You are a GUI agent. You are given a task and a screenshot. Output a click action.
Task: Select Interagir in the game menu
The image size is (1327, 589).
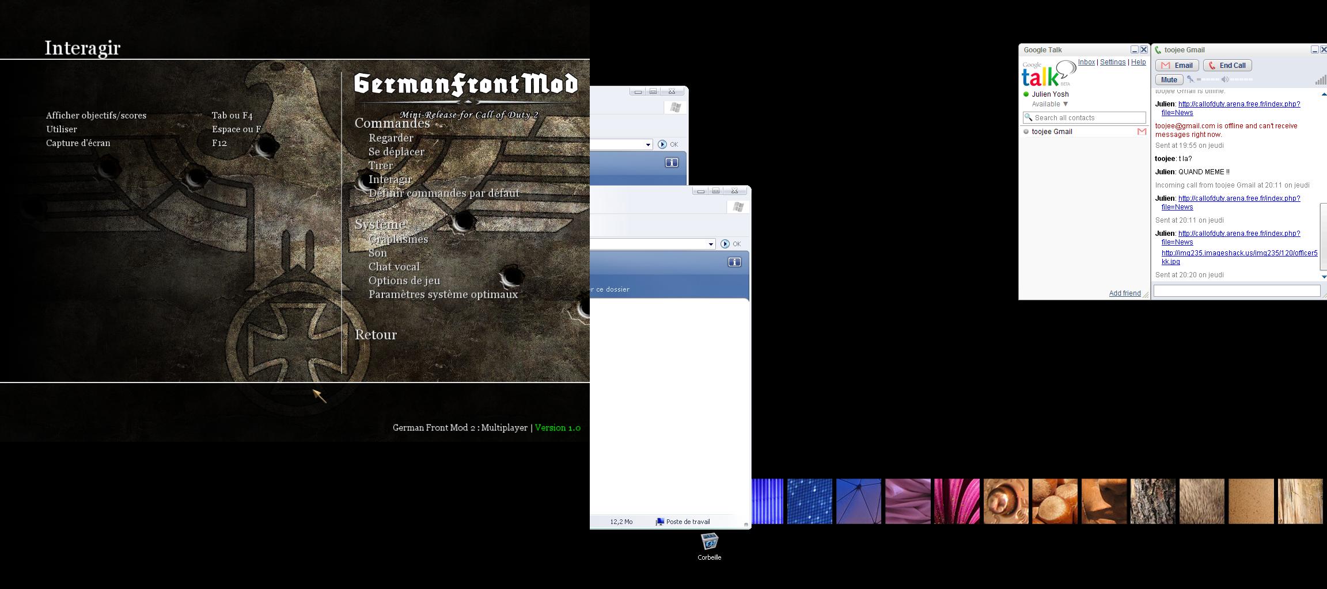(390, 179)
